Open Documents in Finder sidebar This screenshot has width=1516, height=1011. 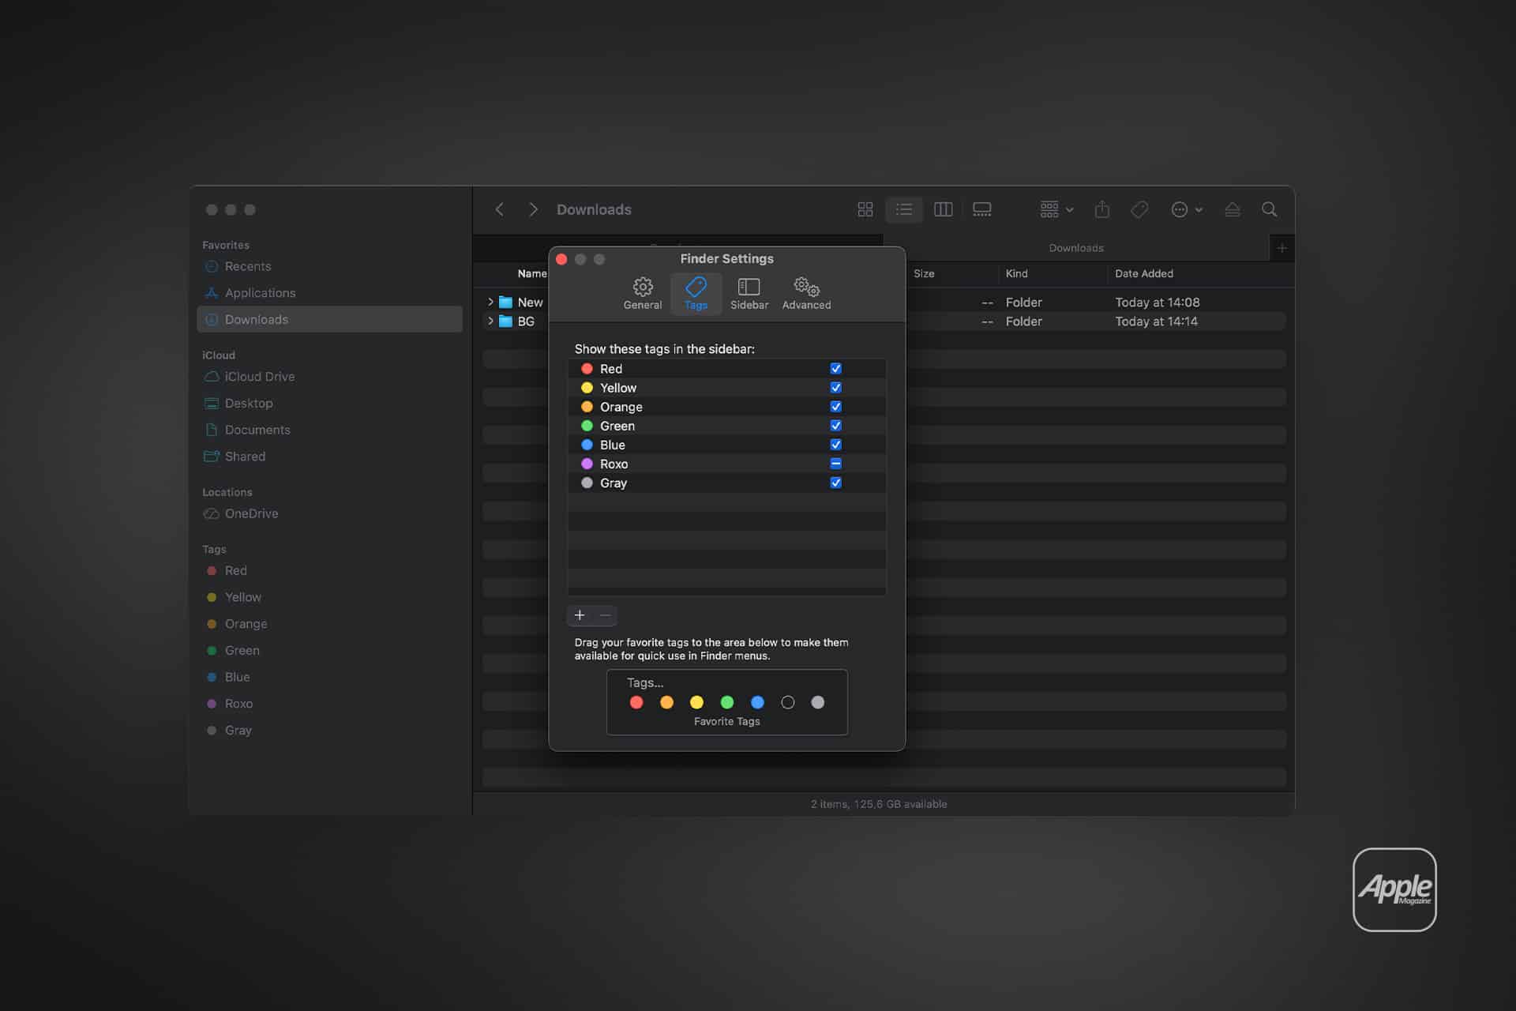tap(329, 430)
